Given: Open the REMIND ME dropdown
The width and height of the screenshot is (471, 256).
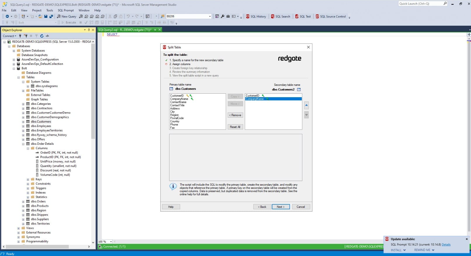Looking at the screenshot, I should (424, 250).
